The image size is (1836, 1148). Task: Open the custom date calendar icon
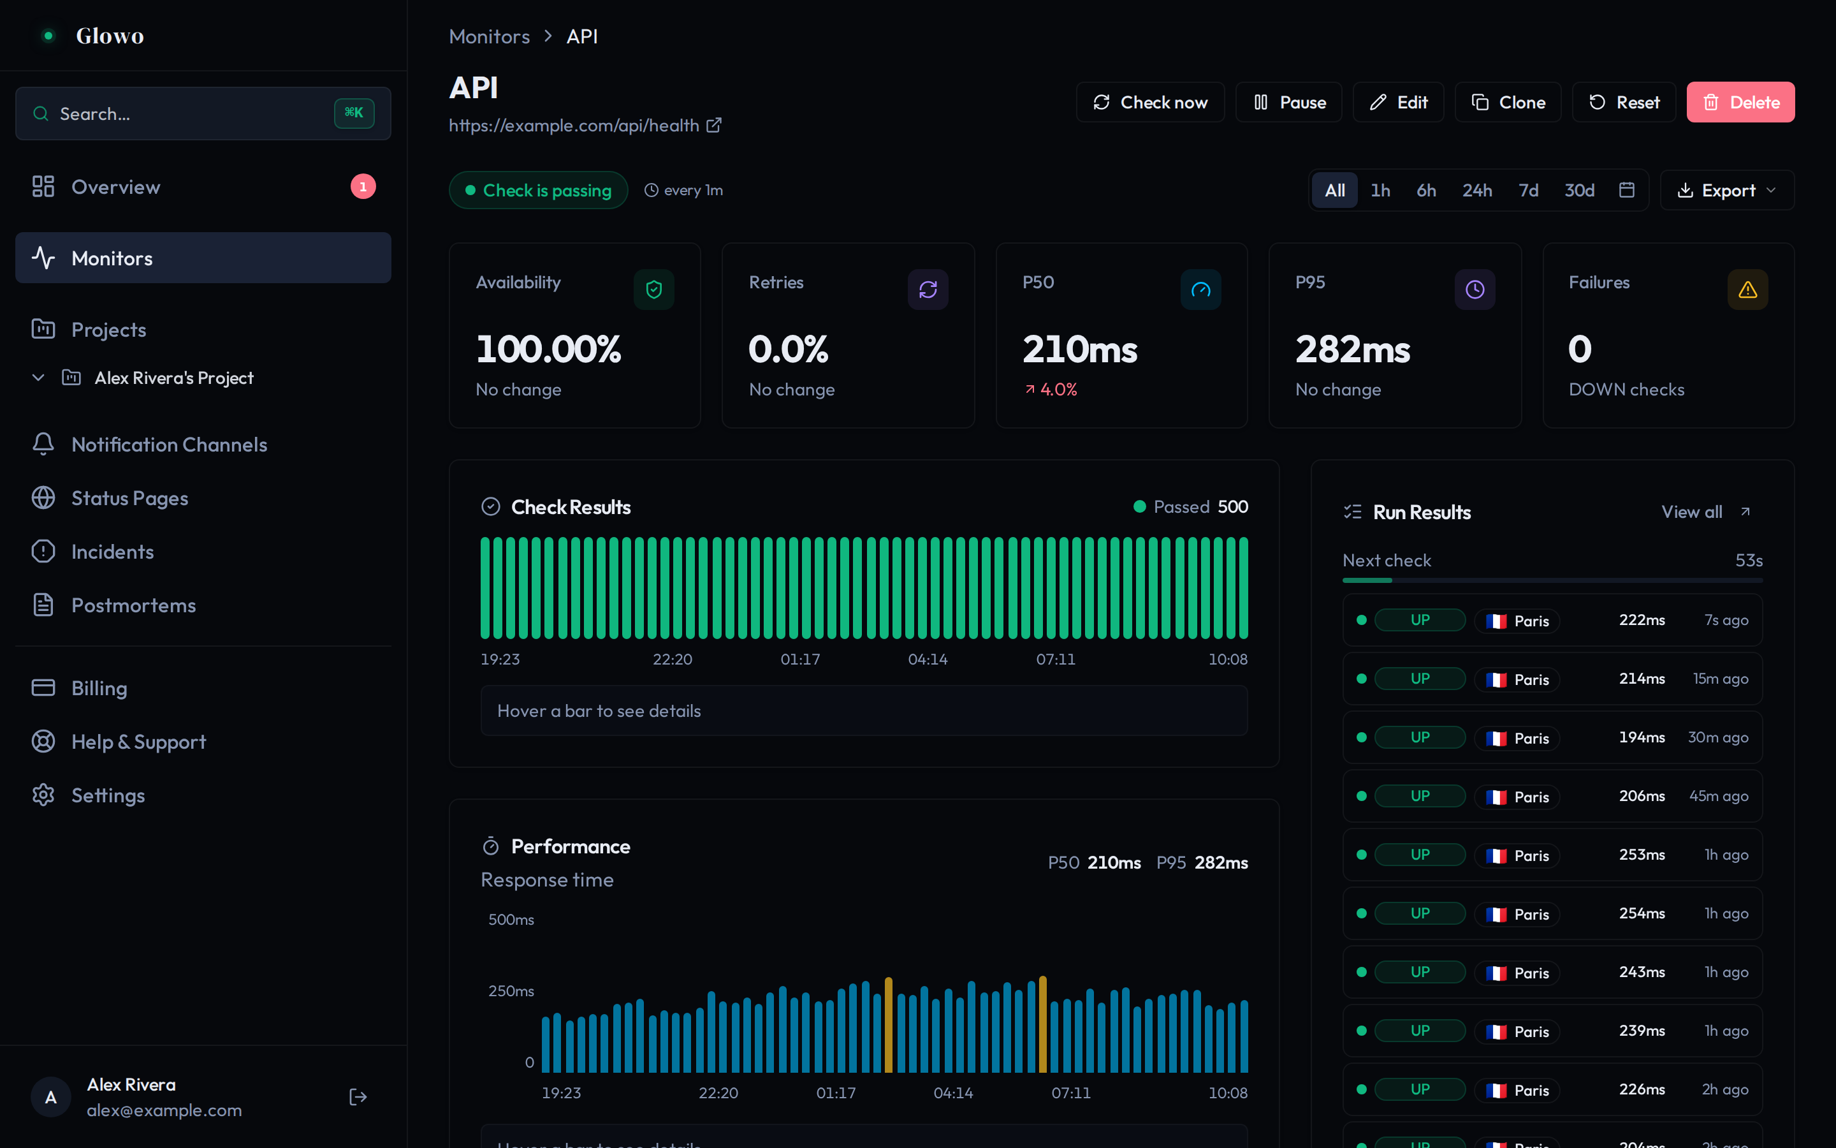[x=1627, y=190]
